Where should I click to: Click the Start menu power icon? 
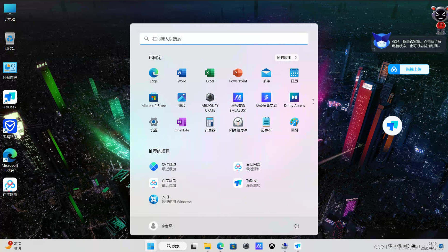[297, 226]
